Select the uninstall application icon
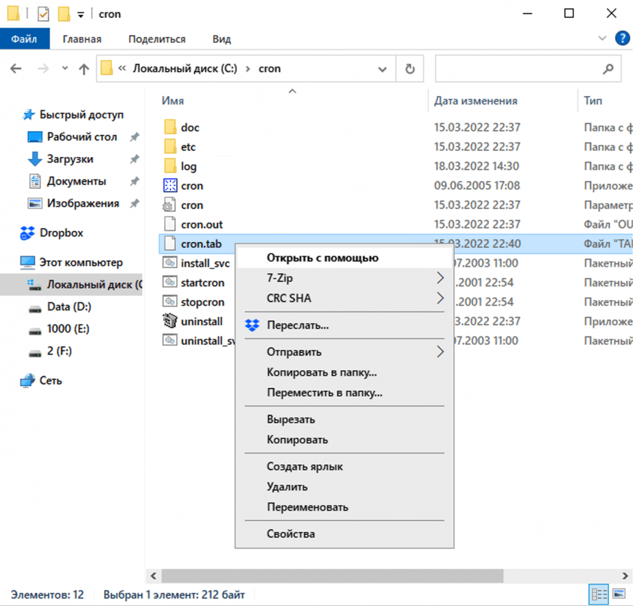Image resolution: width=633 pixels, height=606 pixels. 169,321
